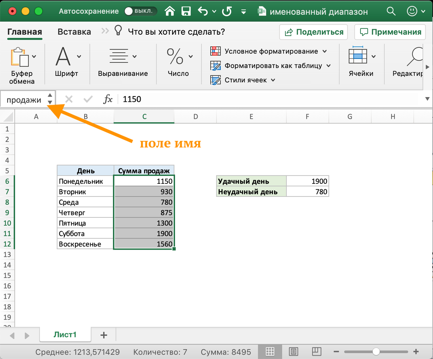Add a new sheet with plus button
Viewport: 433px width, 359px height.
coord(104,335)
